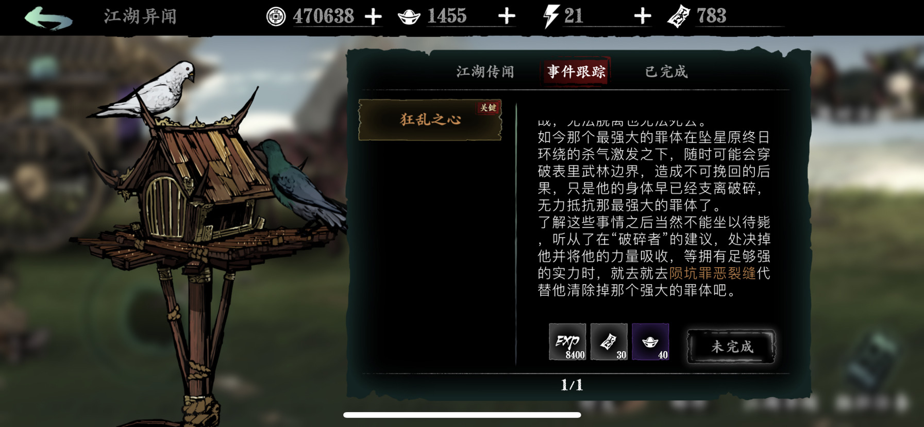Switch to 事件跟踪 tab
This screenshot has height=427, width=924.
point(576,72)
